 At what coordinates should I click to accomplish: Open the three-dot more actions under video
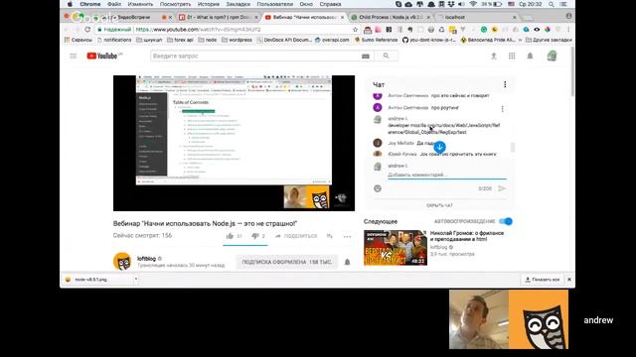coord(347,236)
